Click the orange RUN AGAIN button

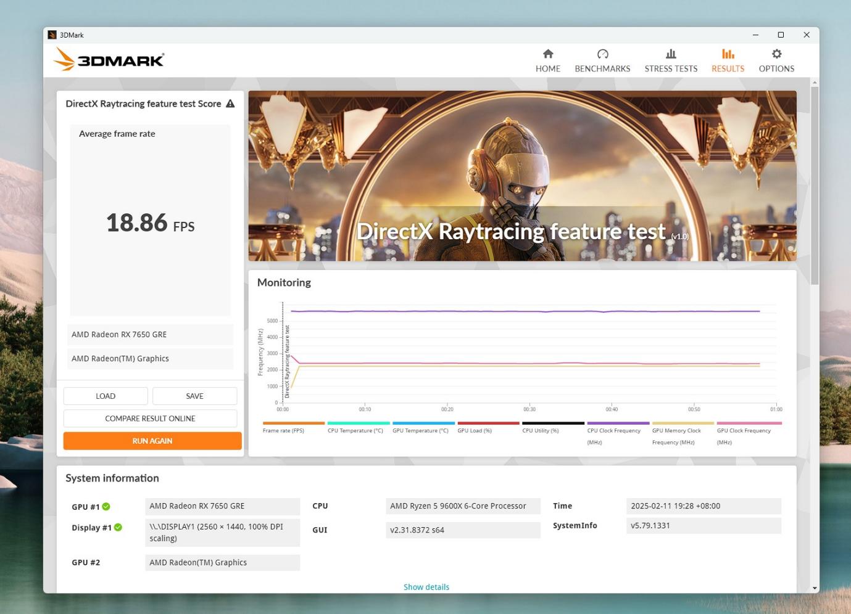tap(152, 441)
